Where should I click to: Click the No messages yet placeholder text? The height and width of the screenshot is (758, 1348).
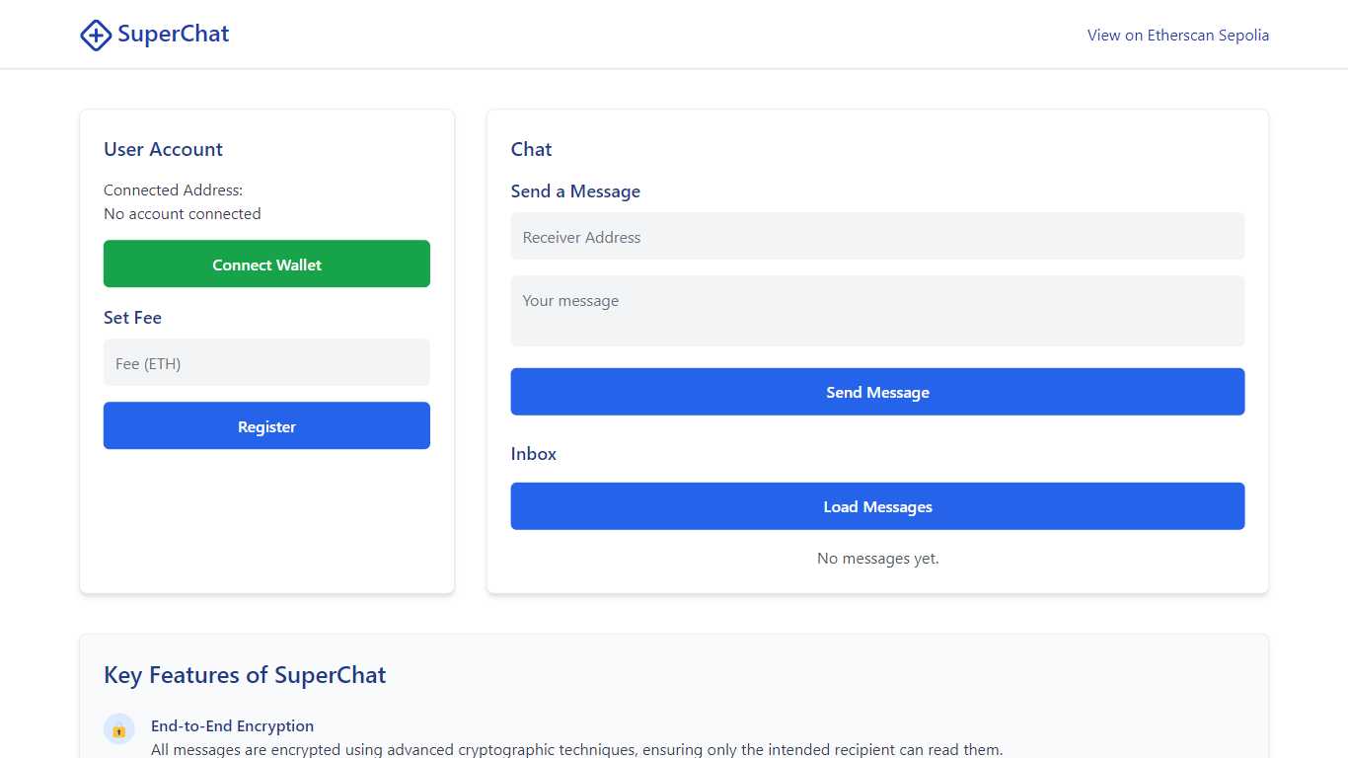click(x=877, y=559)
